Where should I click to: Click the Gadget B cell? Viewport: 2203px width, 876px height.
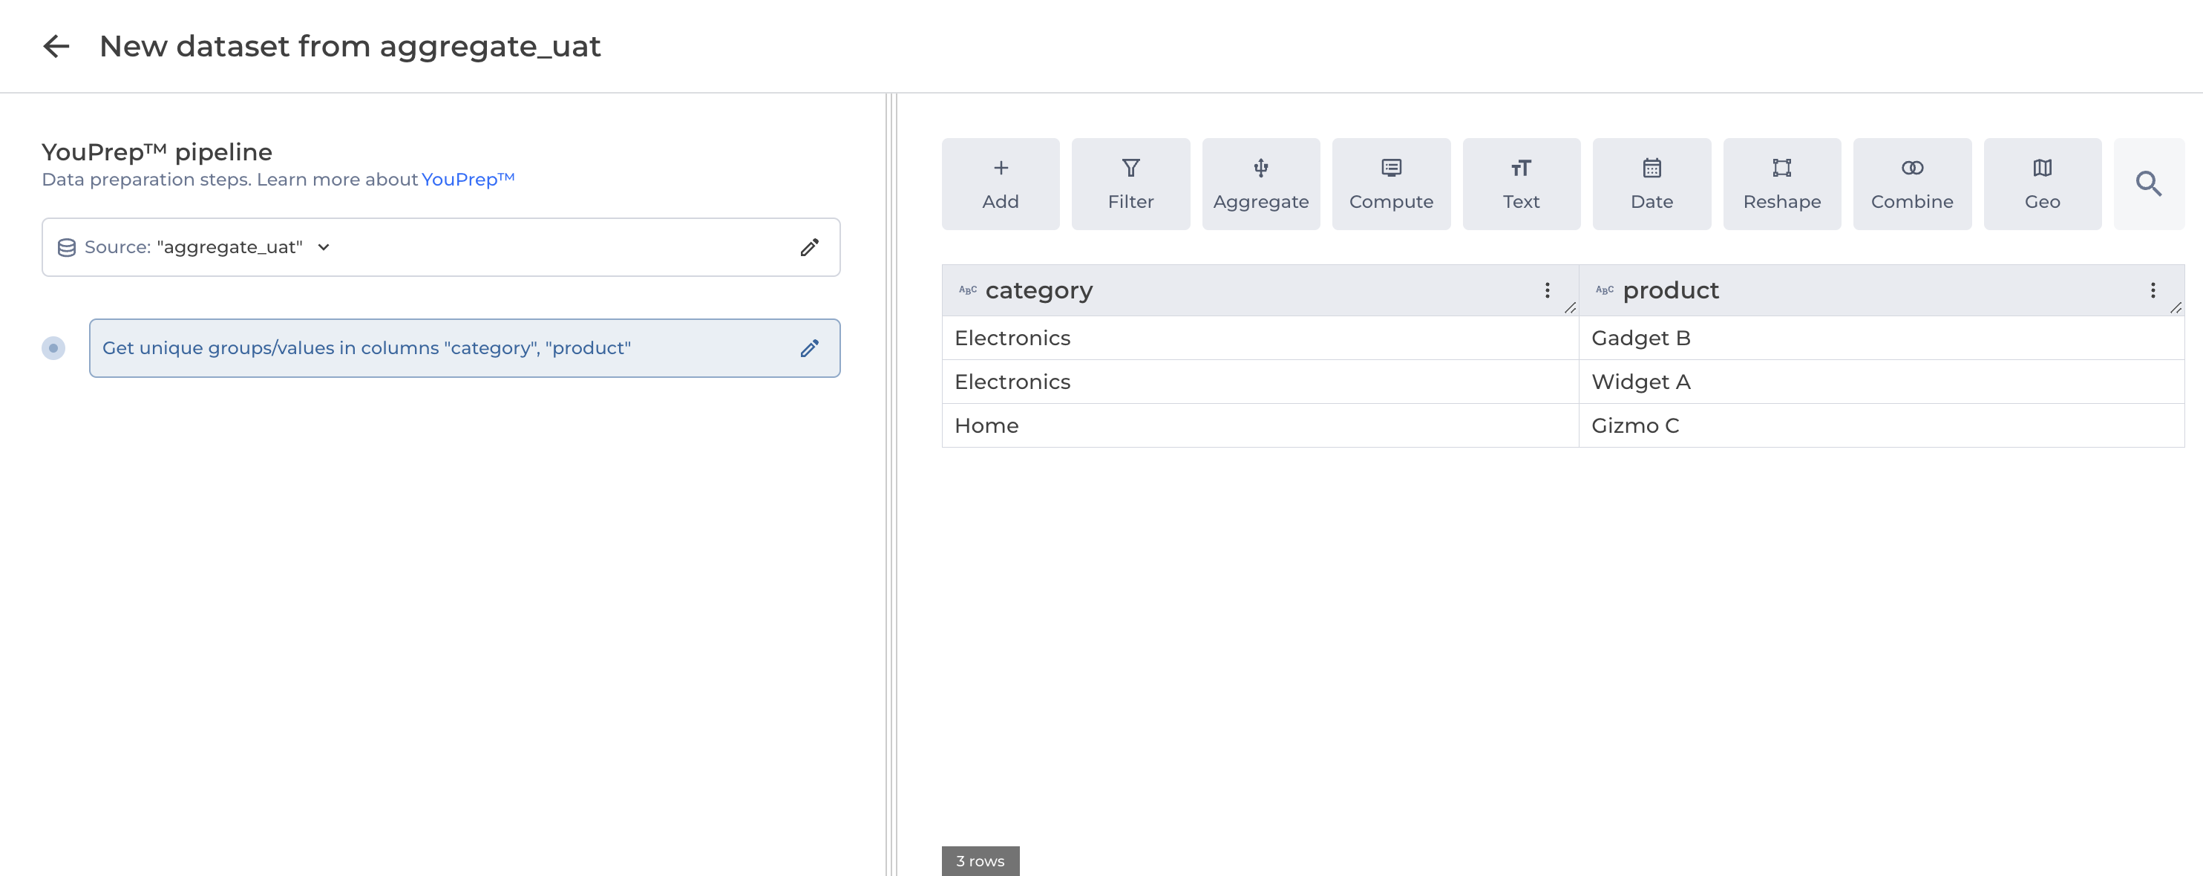(x=1640, y=339)
